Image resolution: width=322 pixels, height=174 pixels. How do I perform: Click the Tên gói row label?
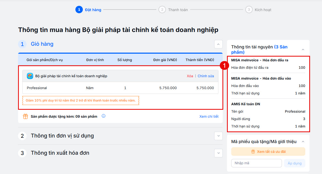click(x=237, y=111)
